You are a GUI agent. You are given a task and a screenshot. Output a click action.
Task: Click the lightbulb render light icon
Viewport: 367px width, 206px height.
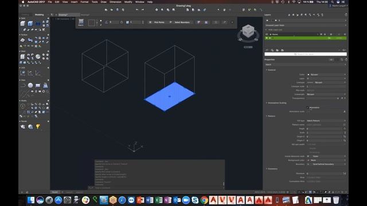(38, 126)
